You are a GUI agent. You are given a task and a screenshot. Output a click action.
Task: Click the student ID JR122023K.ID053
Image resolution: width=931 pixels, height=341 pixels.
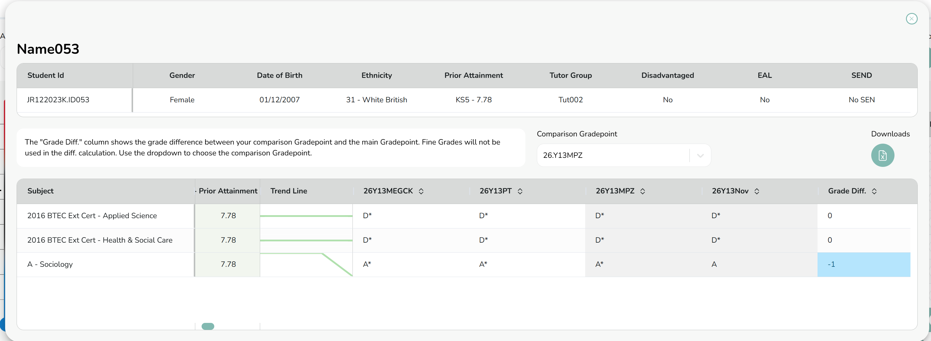point(58,100)
